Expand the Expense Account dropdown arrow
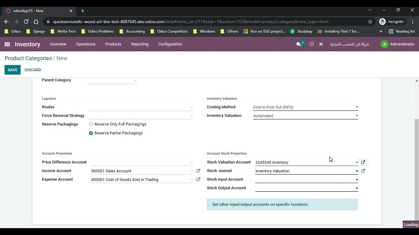 click(x=192, y=180)
